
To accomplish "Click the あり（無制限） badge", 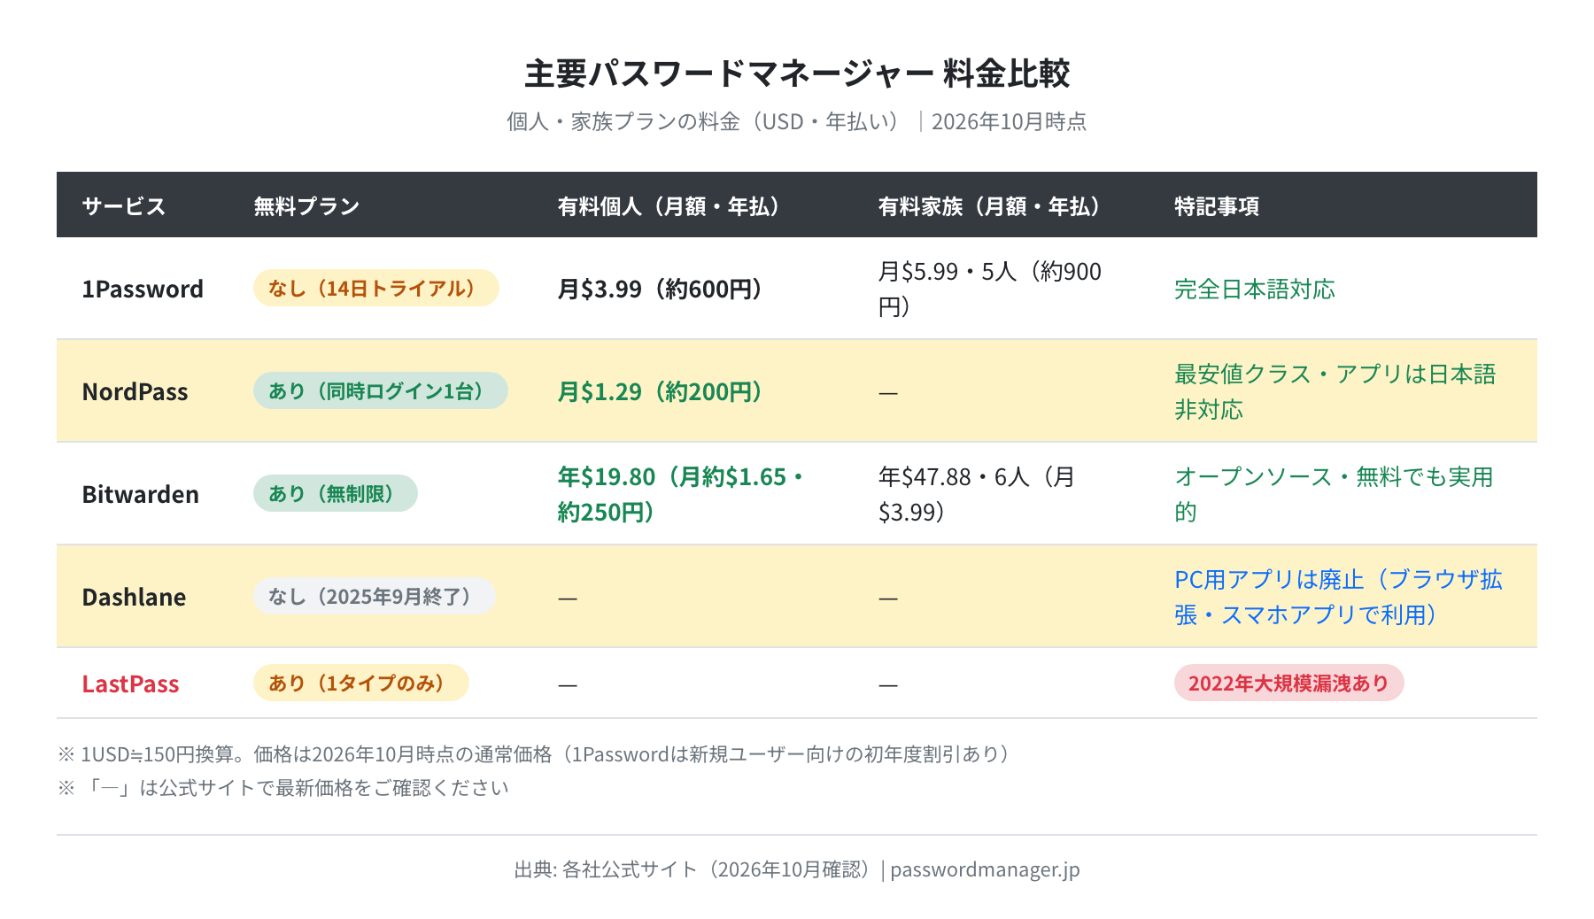I will point(336,493).
